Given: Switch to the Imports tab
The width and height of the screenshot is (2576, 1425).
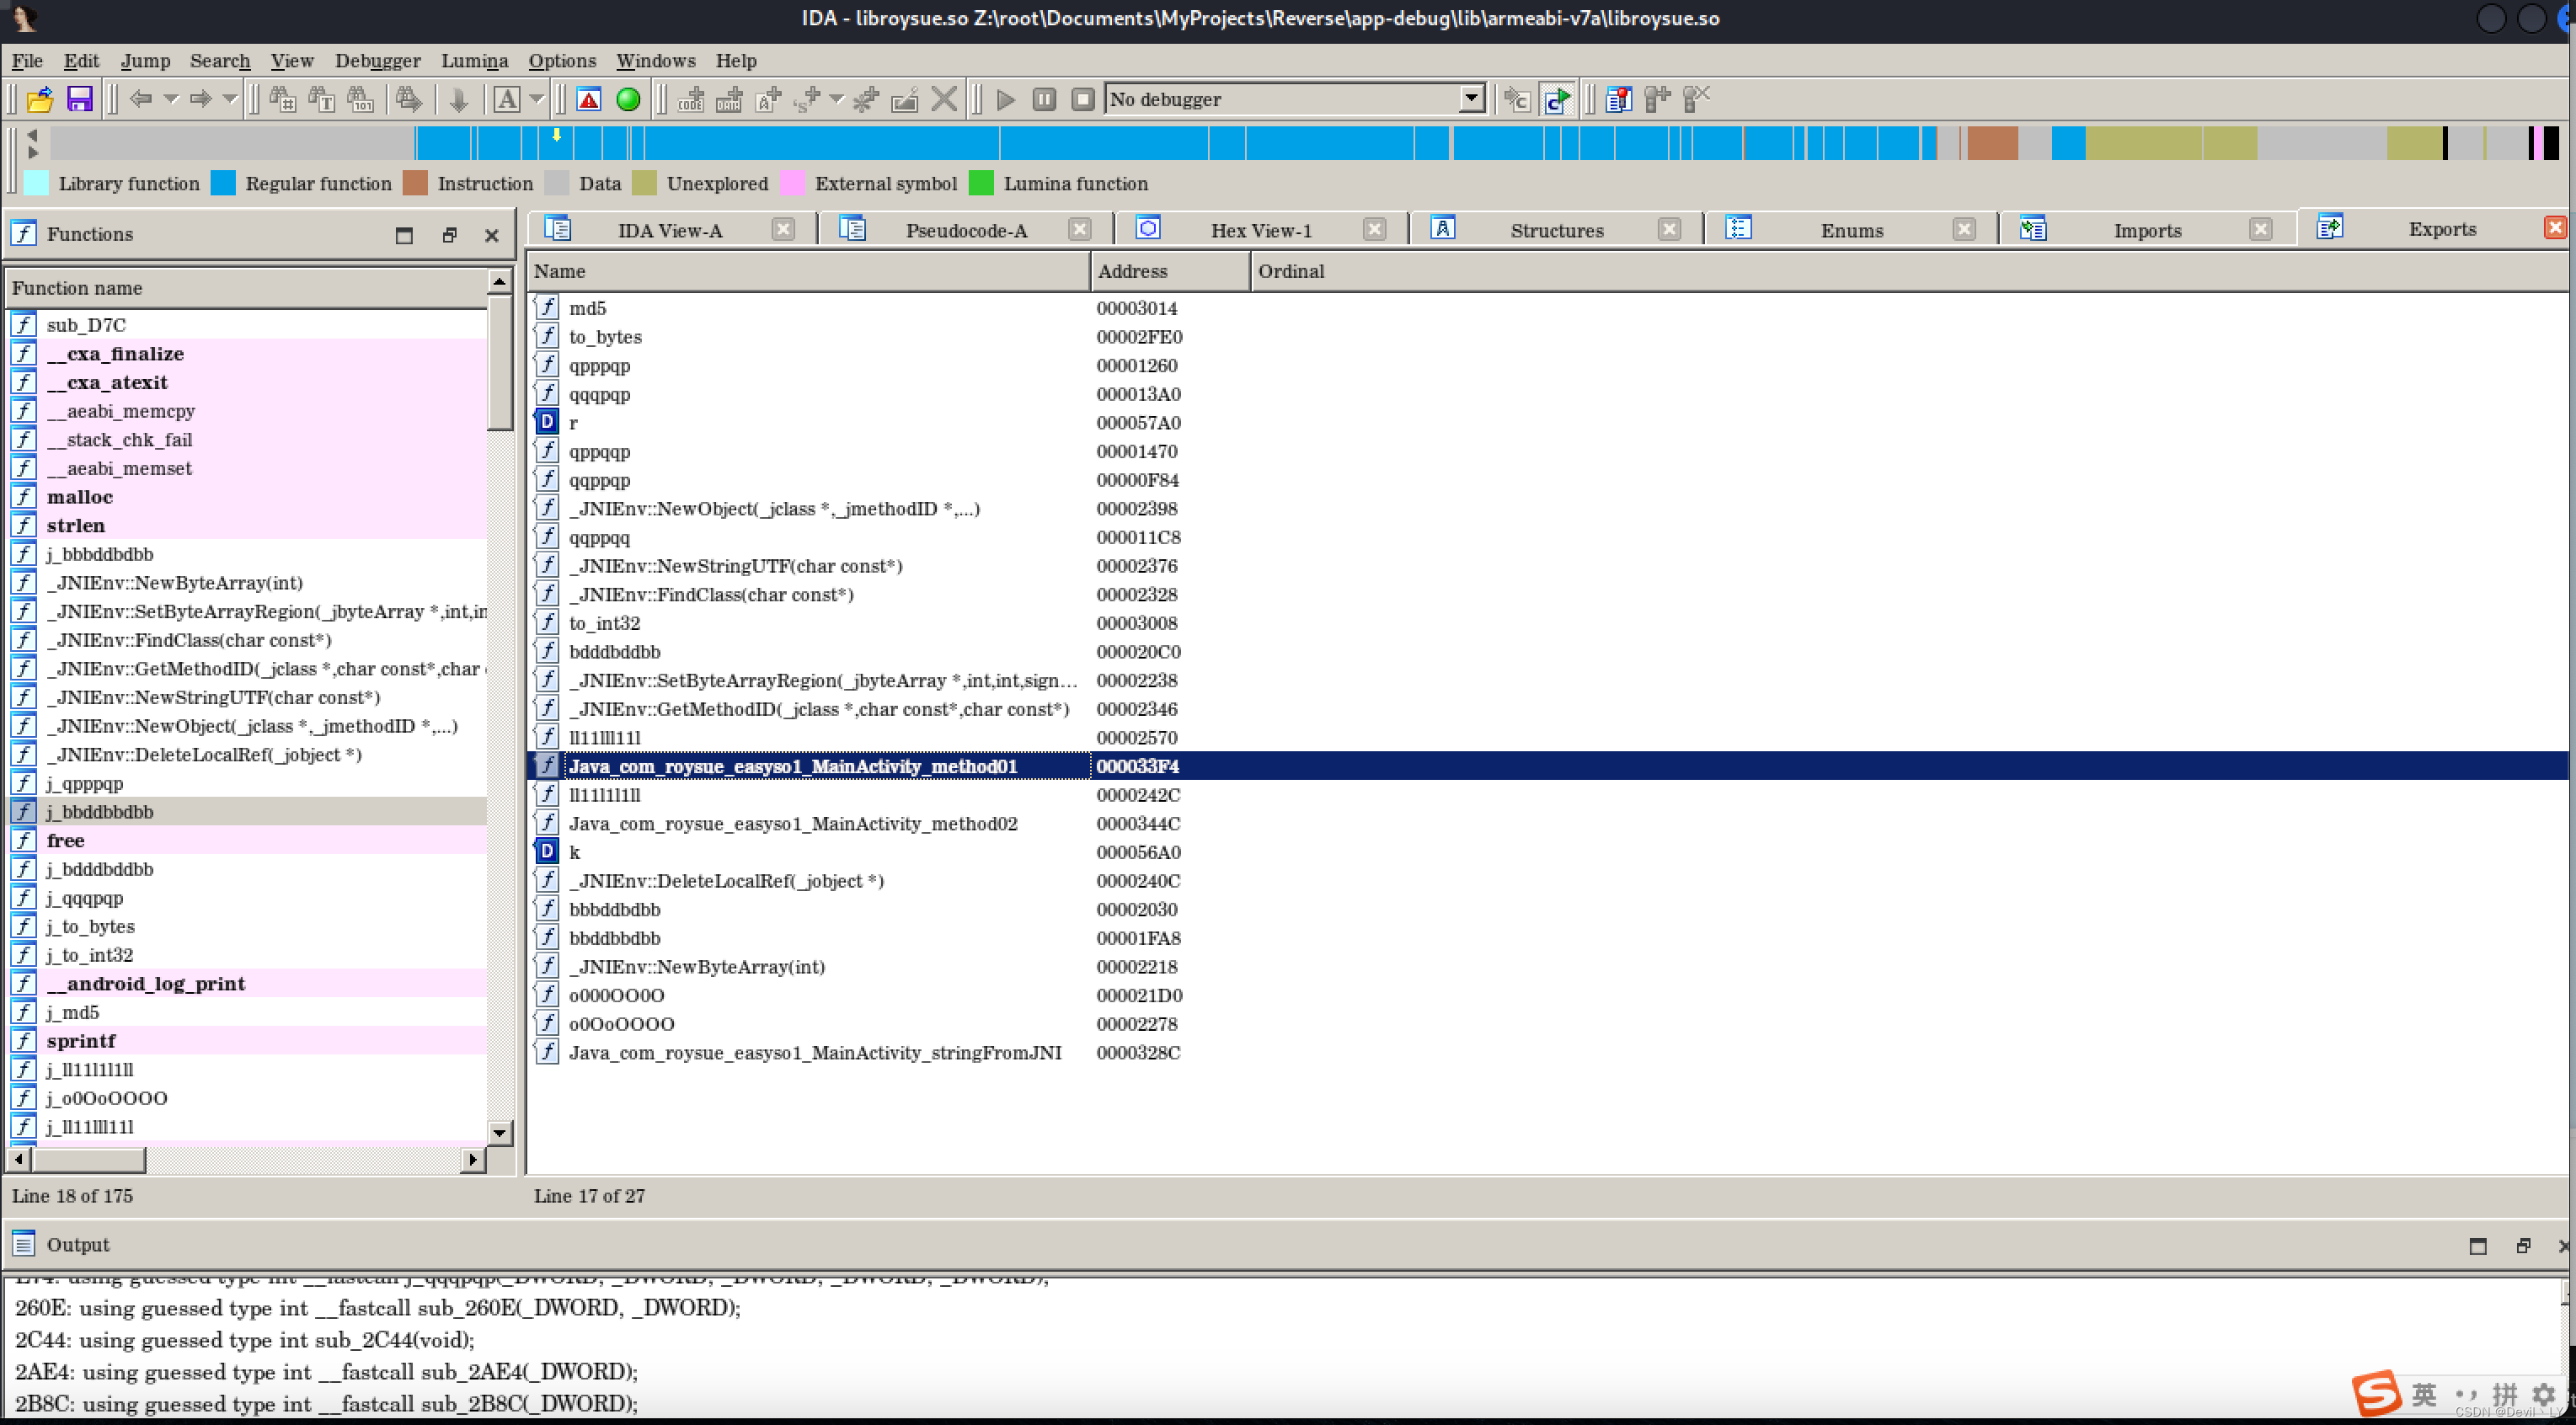Looking at the screenshot, I should point(2148,230).
